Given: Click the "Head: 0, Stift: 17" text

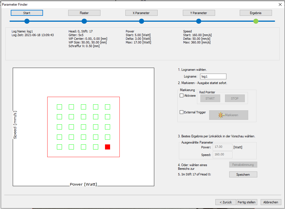Looking at the screenshot, I should (81, 31).
